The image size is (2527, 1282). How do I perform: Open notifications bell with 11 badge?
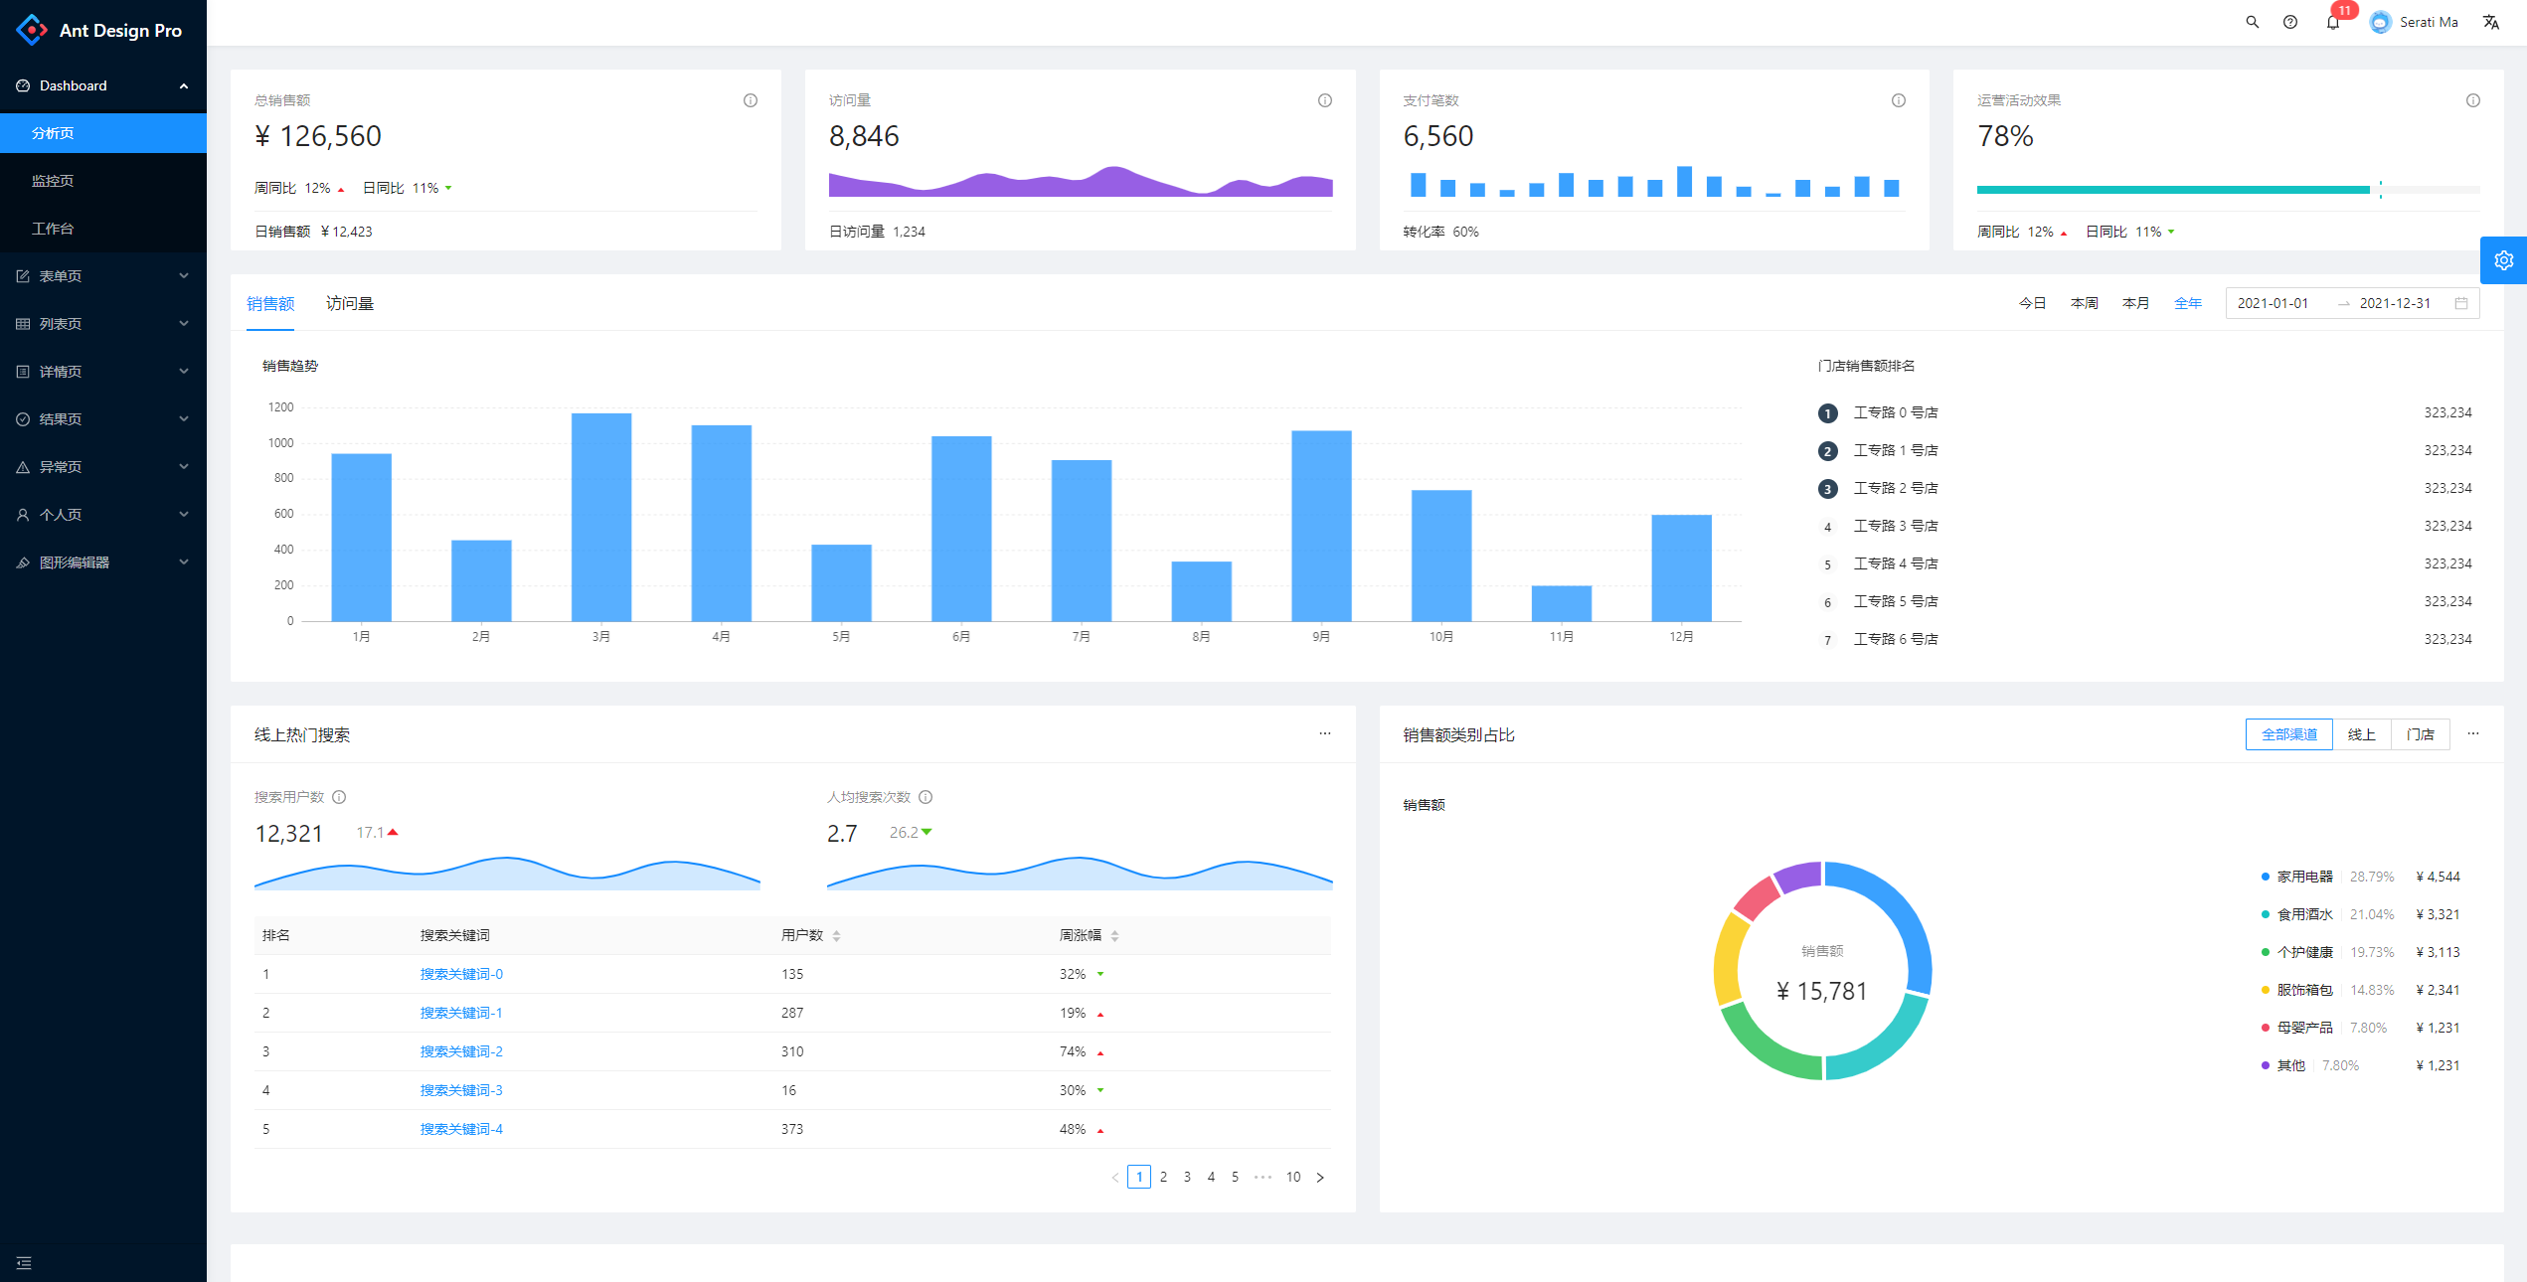2332,22
